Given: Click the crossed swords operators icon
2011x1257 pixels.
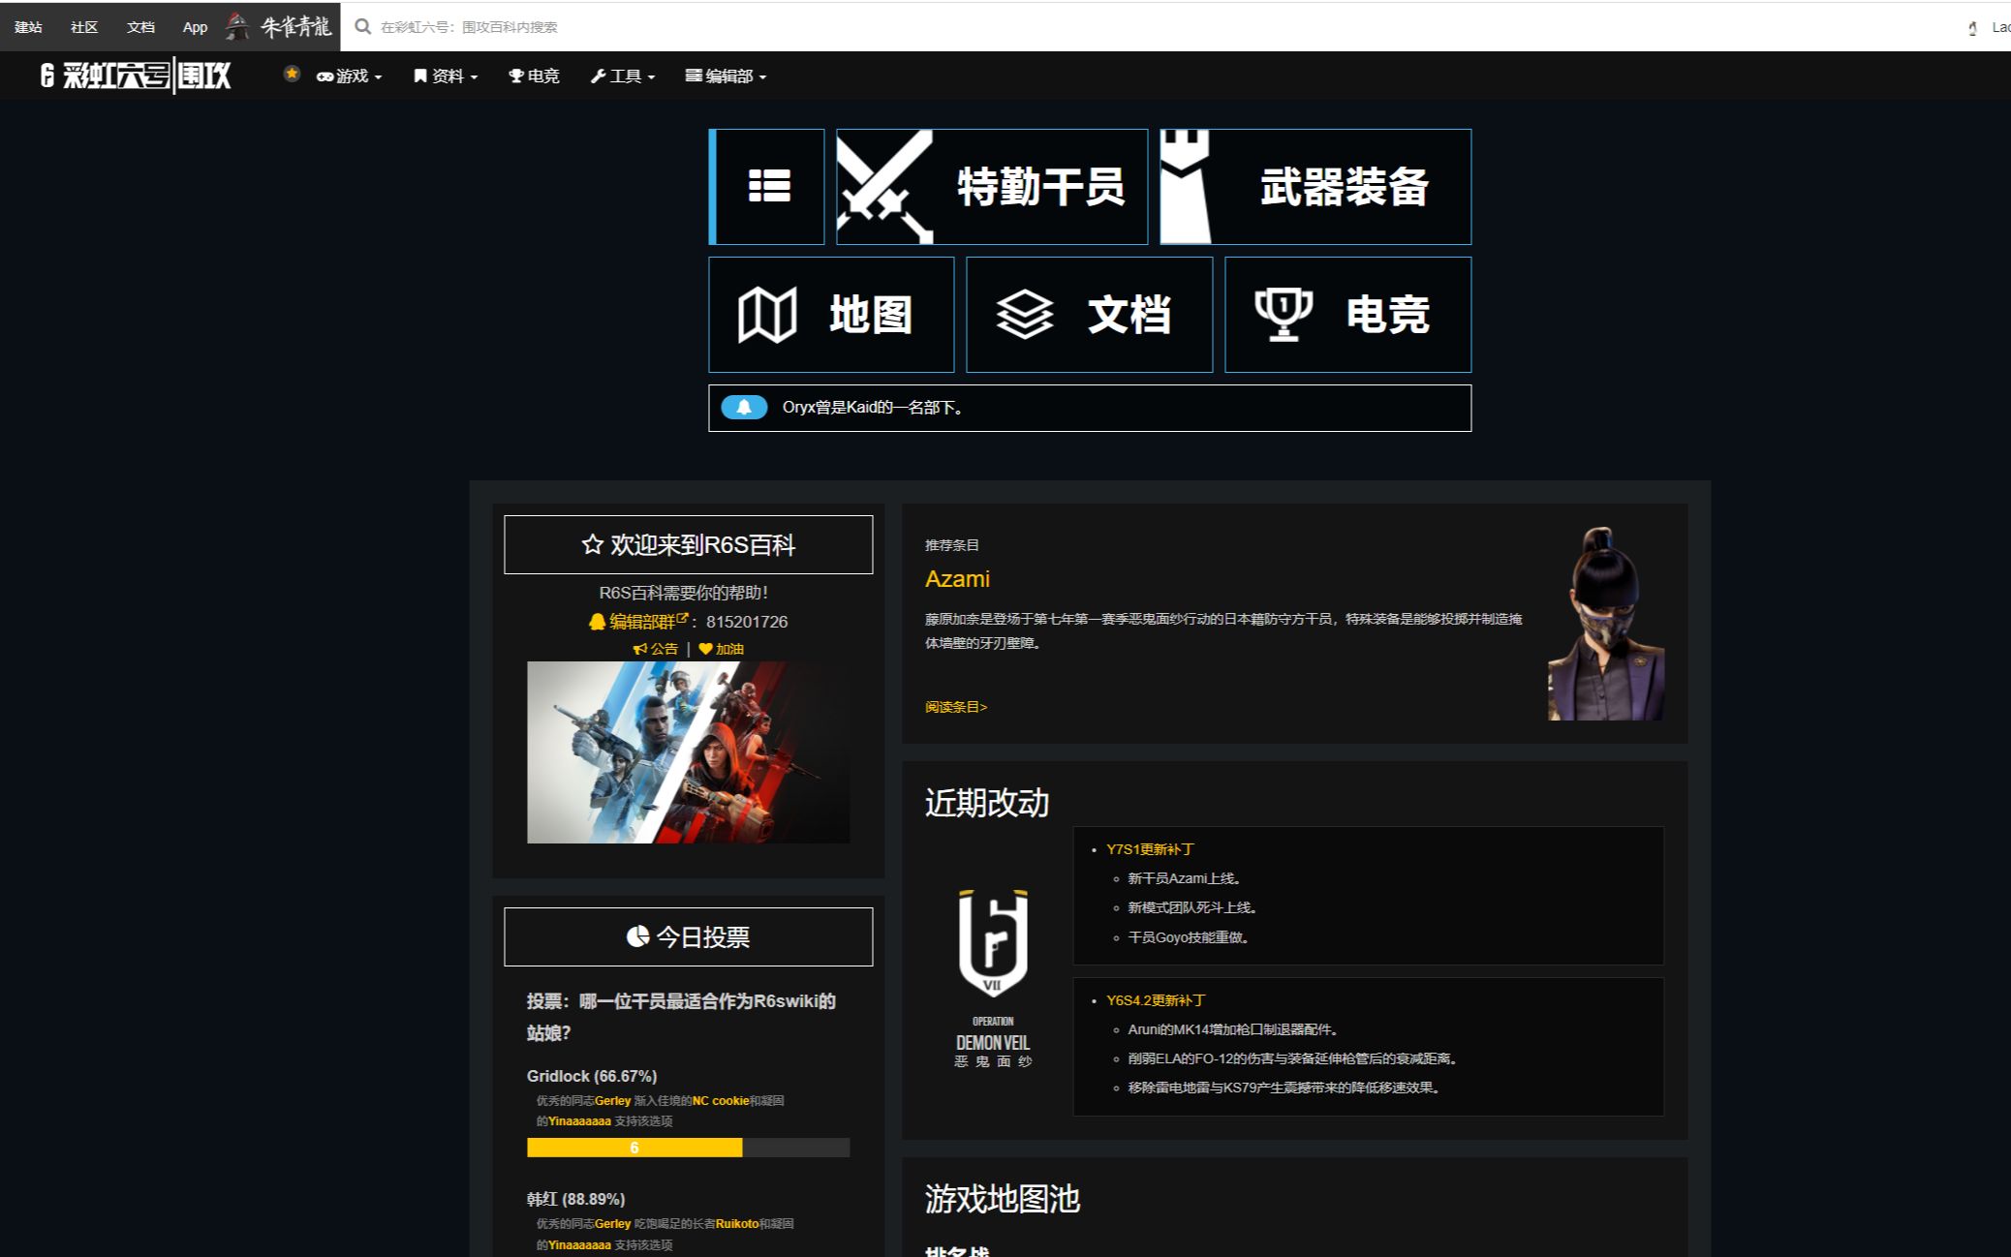Looking at the screenshot, I should (884, 187).
